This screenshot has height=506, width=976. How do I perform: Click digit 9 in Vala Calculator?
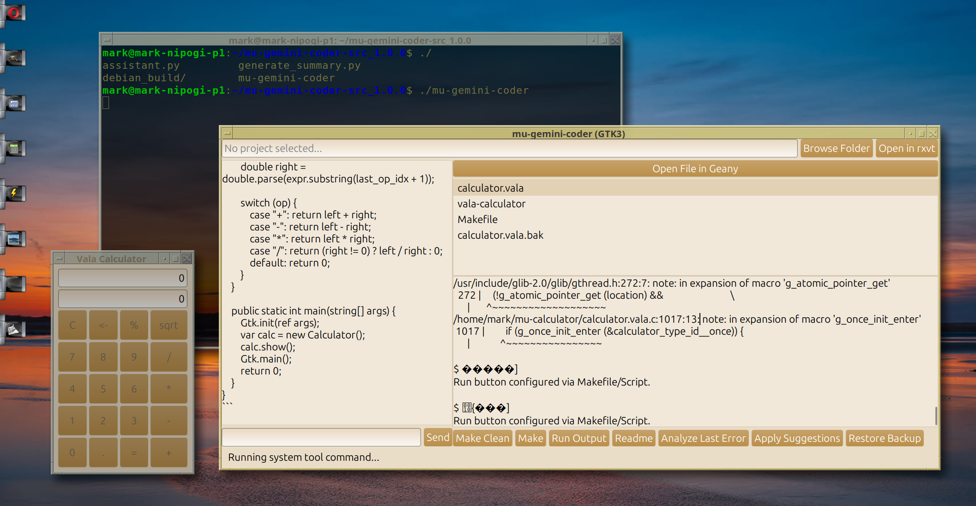[x=134, y=357]
